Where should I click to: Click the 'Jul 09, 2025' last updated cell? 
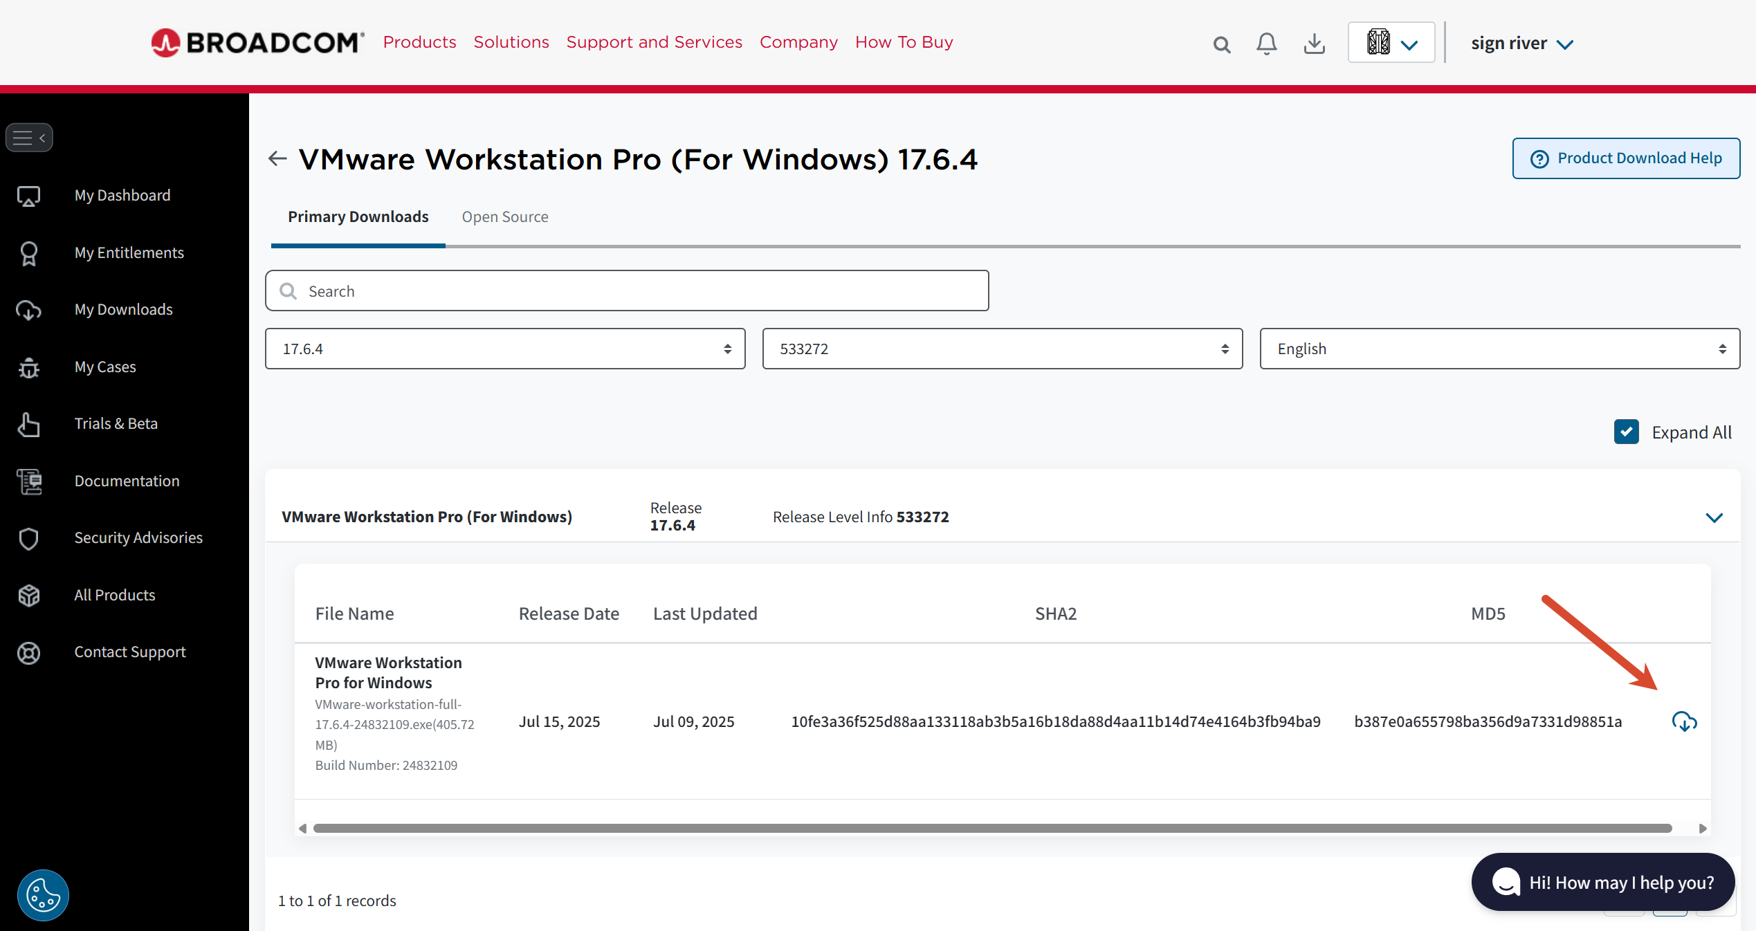tap(694, 722)
